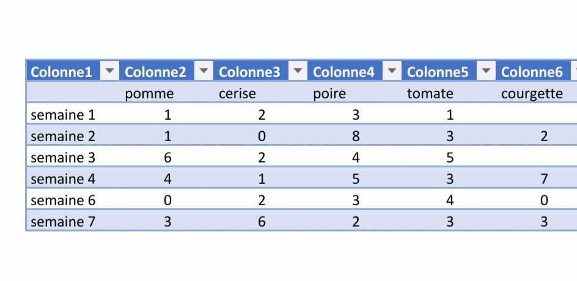Screen dimensions: 577x281
Task: Select the Colonne6 header cell
Action: 531,72
